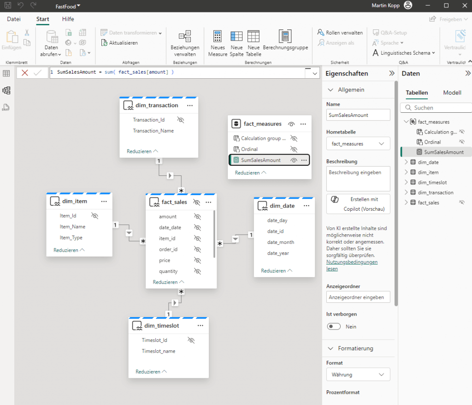Viewport: 472px width, 405px height.
Task: Toggle Timeslot_Id hidden eye icon
Action: pyautogui.click(x=191, y=340)
